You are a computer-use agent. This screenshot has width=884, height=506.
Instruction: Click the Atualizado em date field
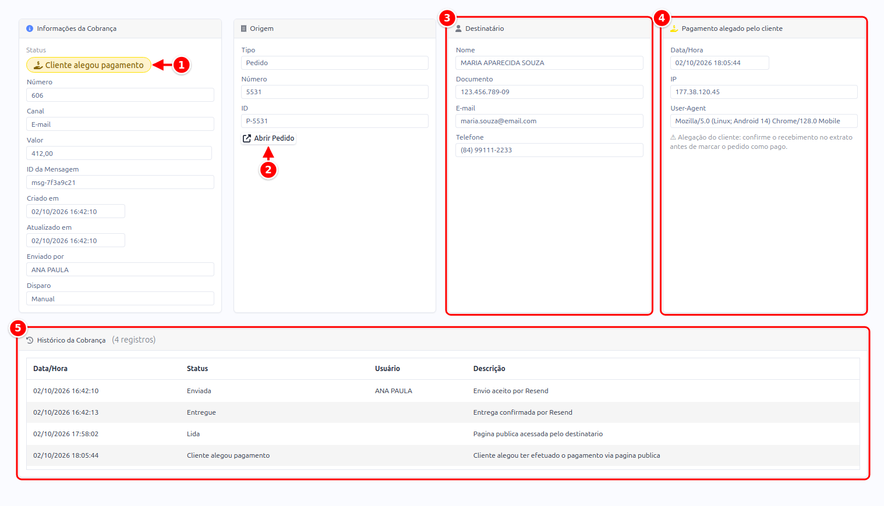click(x=76, y=241)
